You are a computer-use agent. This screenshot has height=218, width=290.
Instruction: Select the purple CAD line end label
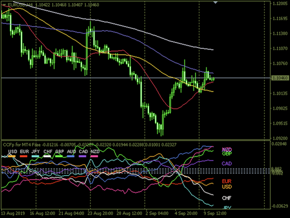pos(227,163)
